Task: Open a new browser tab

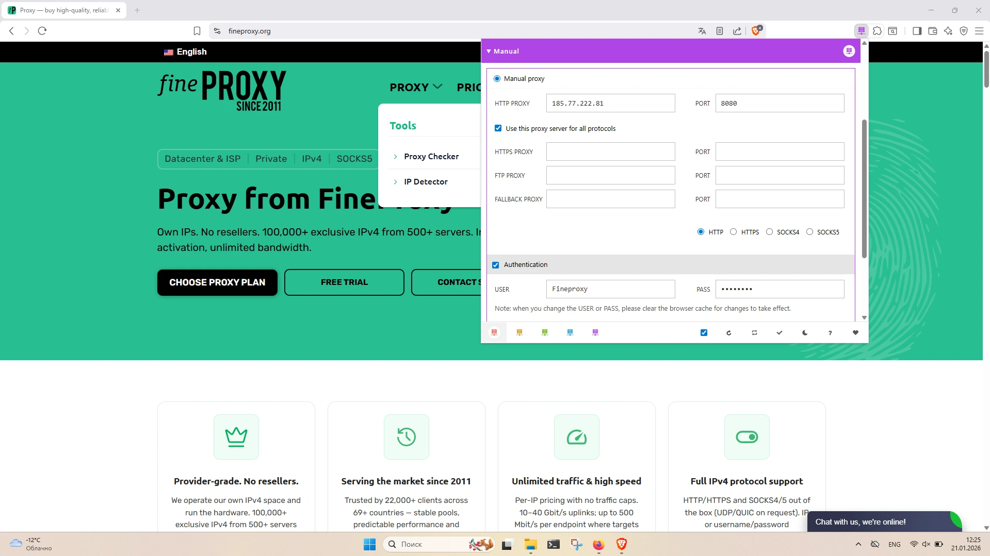Action: [x=137, y=10]
